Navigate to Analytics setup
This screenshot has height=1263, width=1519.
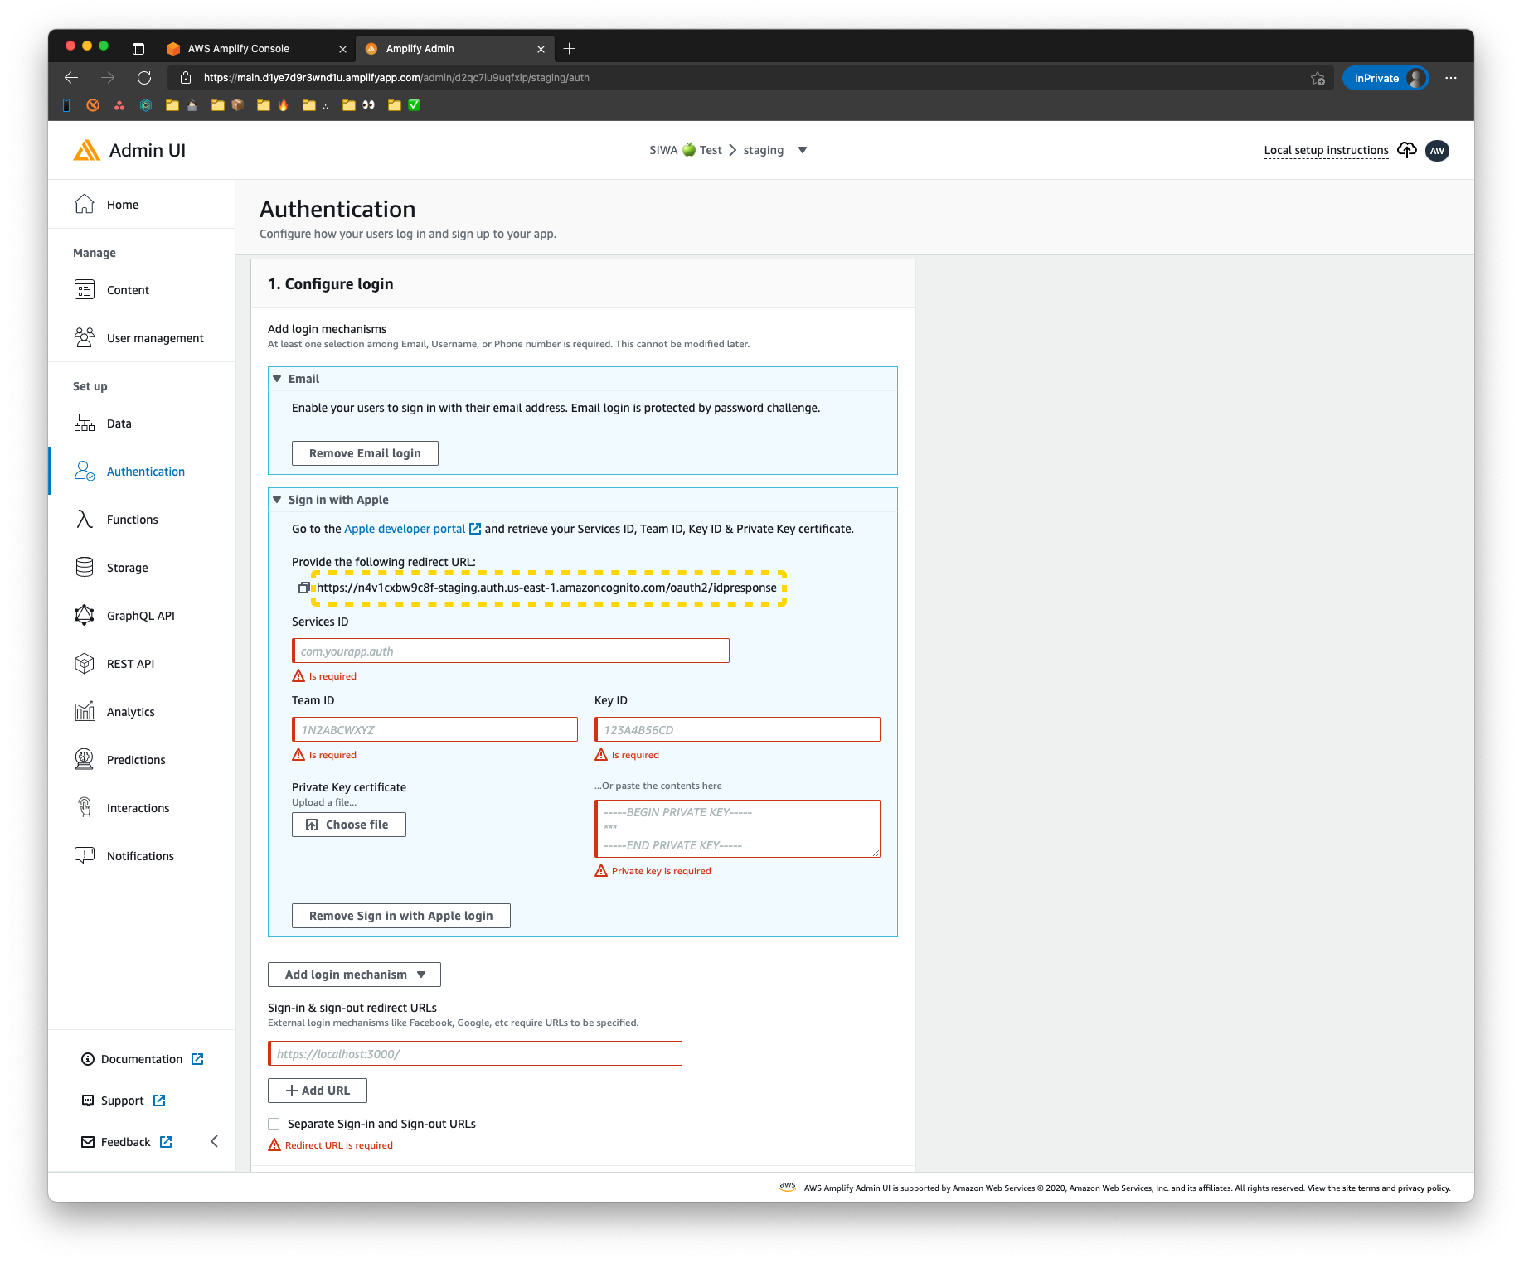click(129, 711)
